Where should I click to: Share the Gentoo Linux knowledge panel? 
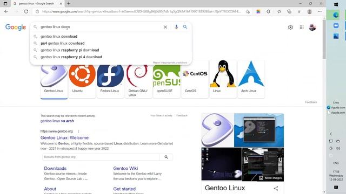[276, 188]
